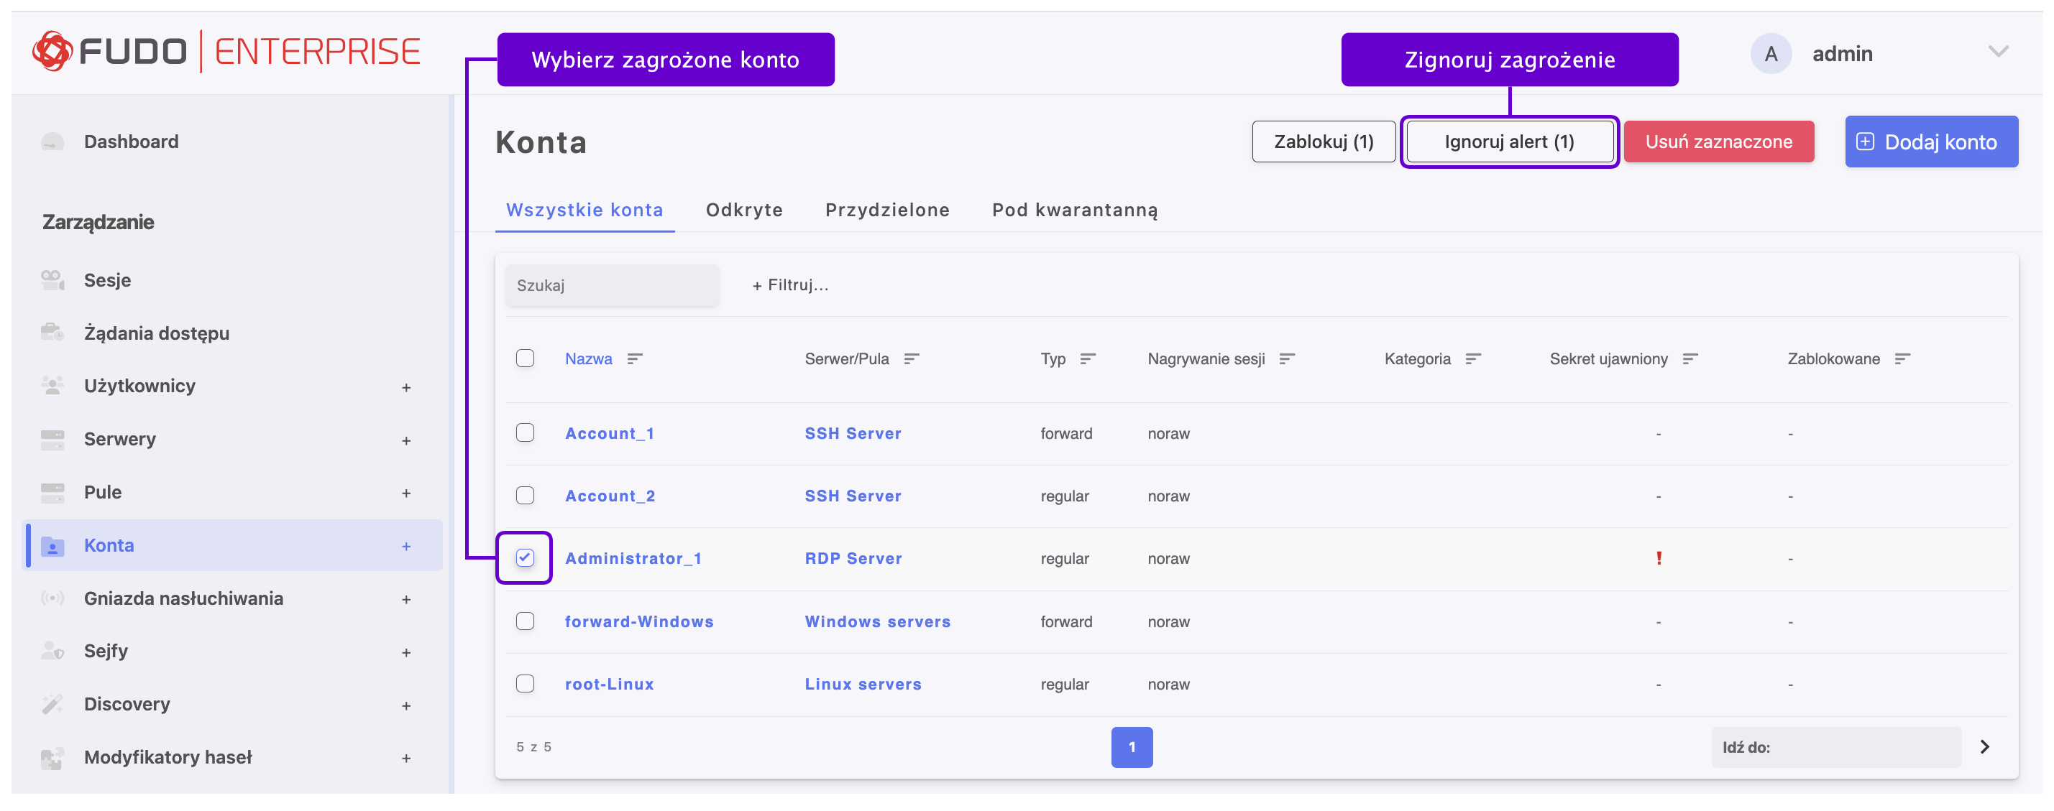Expand the Gniazda nasłuchiwania submenu plus
The height and width of the screenshot is (811, 2054).
(406, 600)
